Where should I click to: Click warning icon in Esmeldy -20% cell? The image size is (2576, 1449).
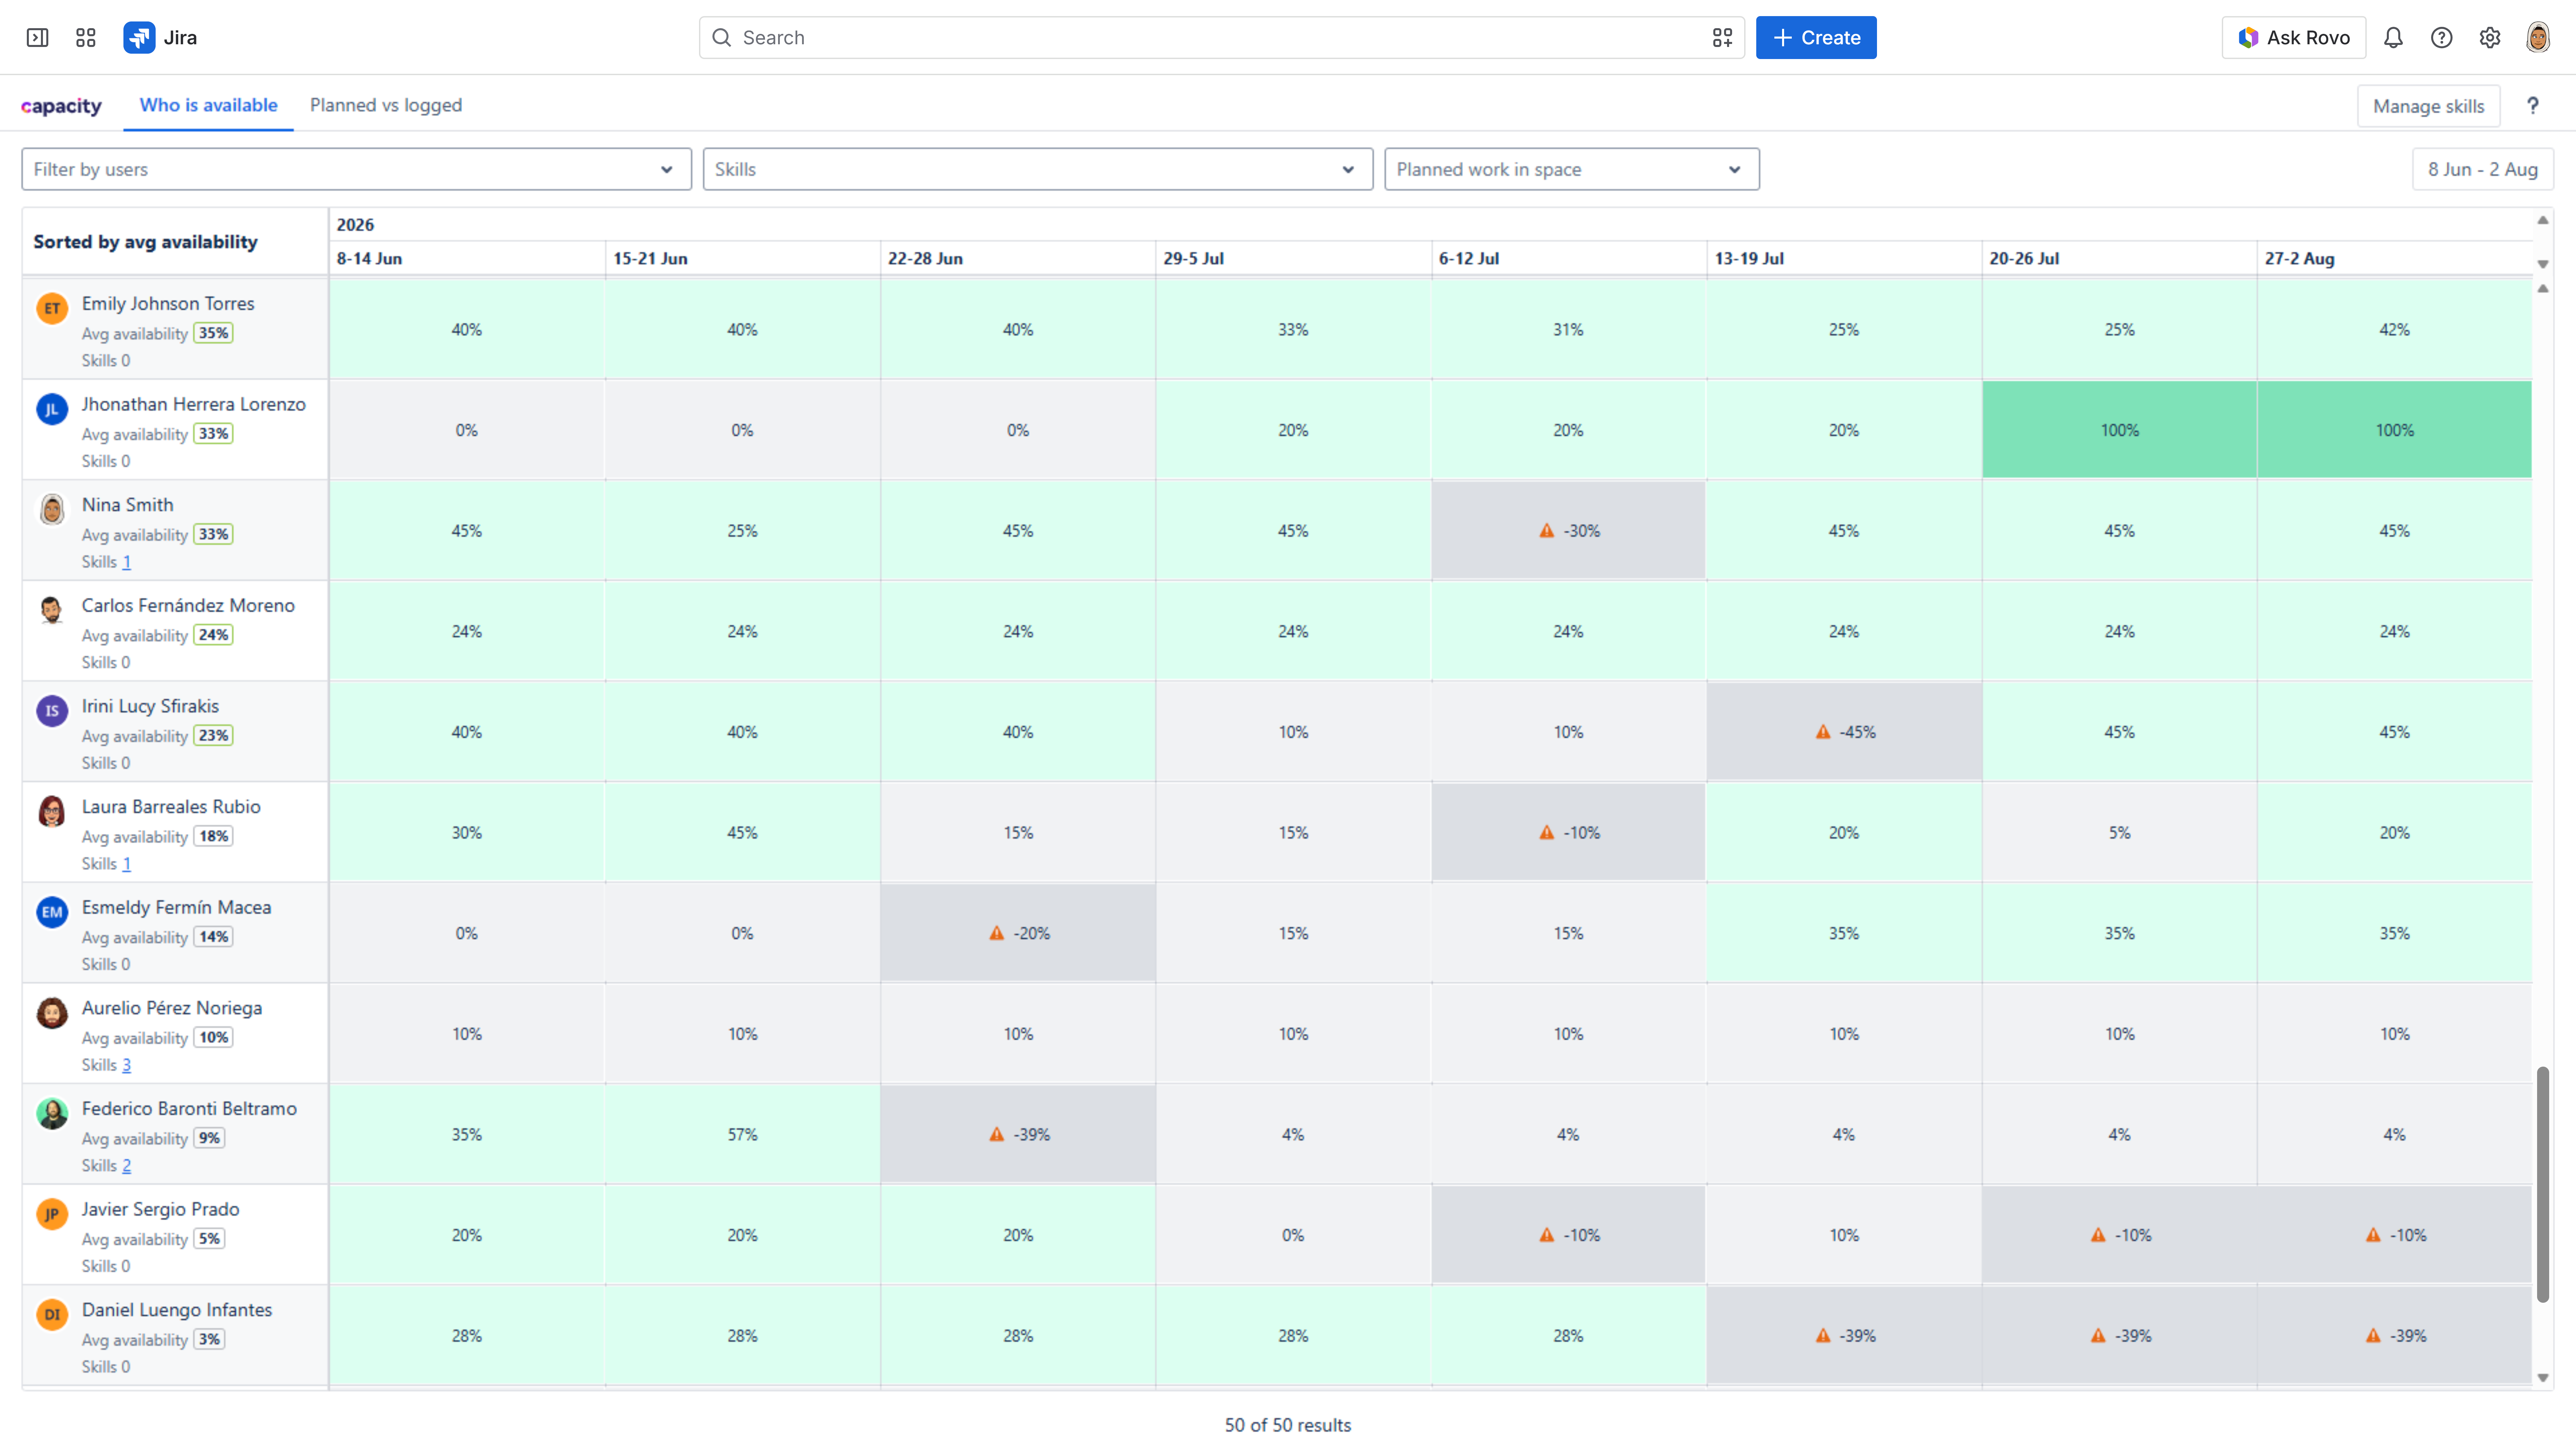(997, 933)
